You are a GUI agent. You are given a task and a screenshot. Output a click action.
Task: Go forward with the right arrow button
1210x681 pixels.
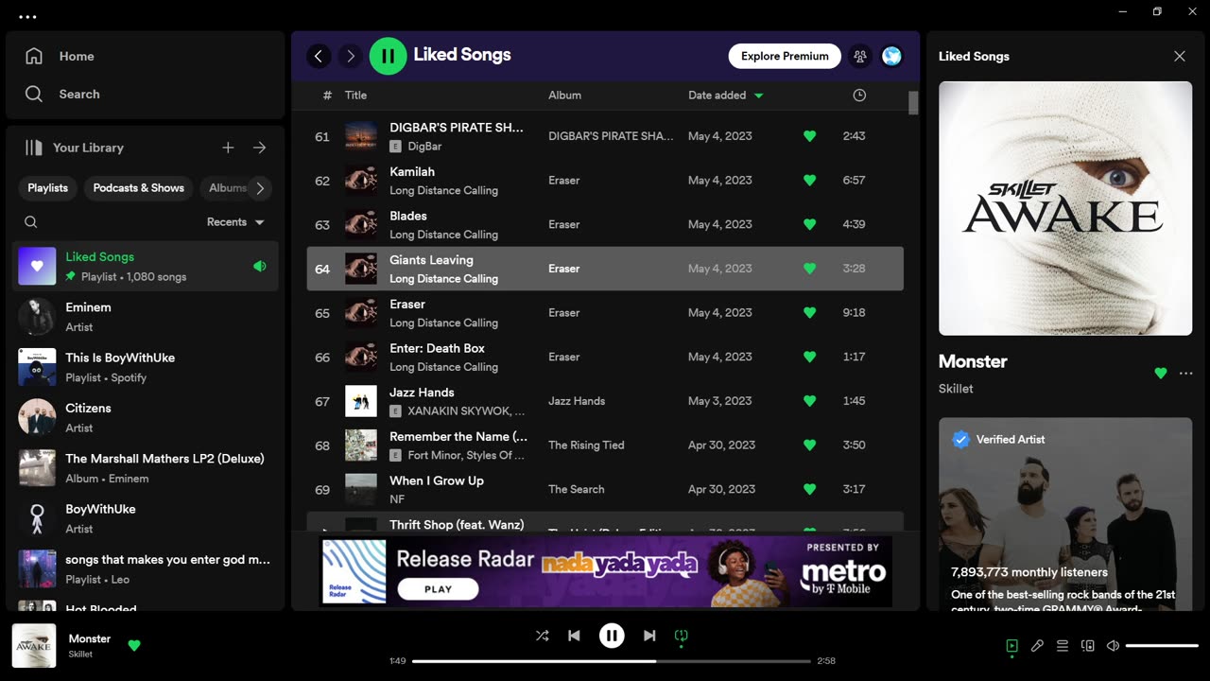(351, 56)
